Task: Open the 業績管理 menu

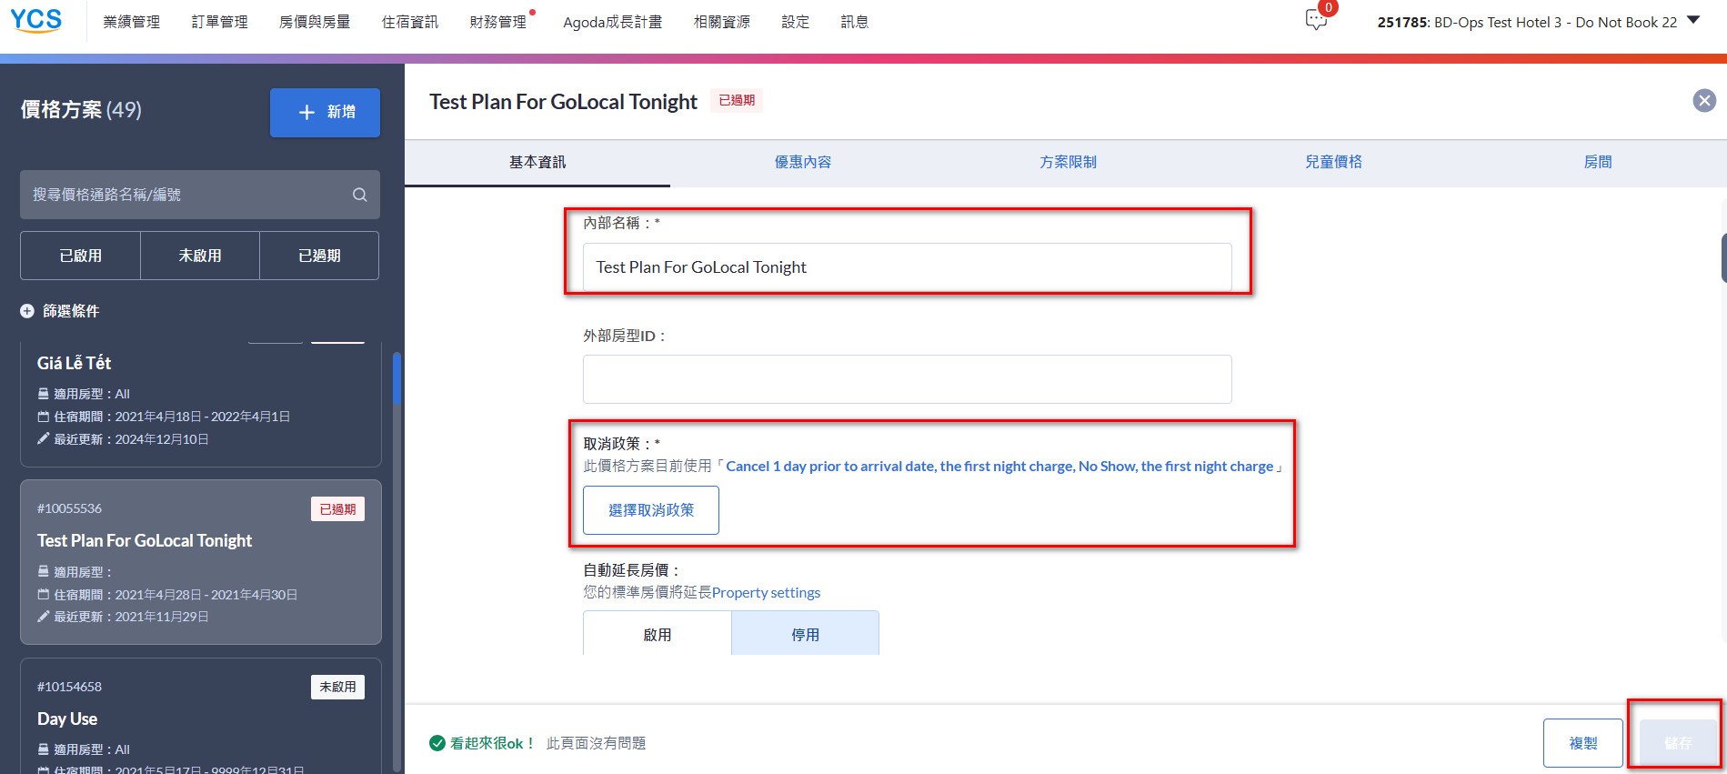Action: coord(132,22)
